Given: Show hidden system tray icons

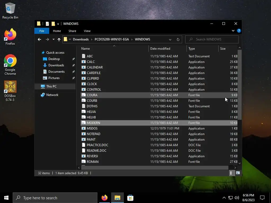Looking at the screenshot, I should (x=224, y=198).
